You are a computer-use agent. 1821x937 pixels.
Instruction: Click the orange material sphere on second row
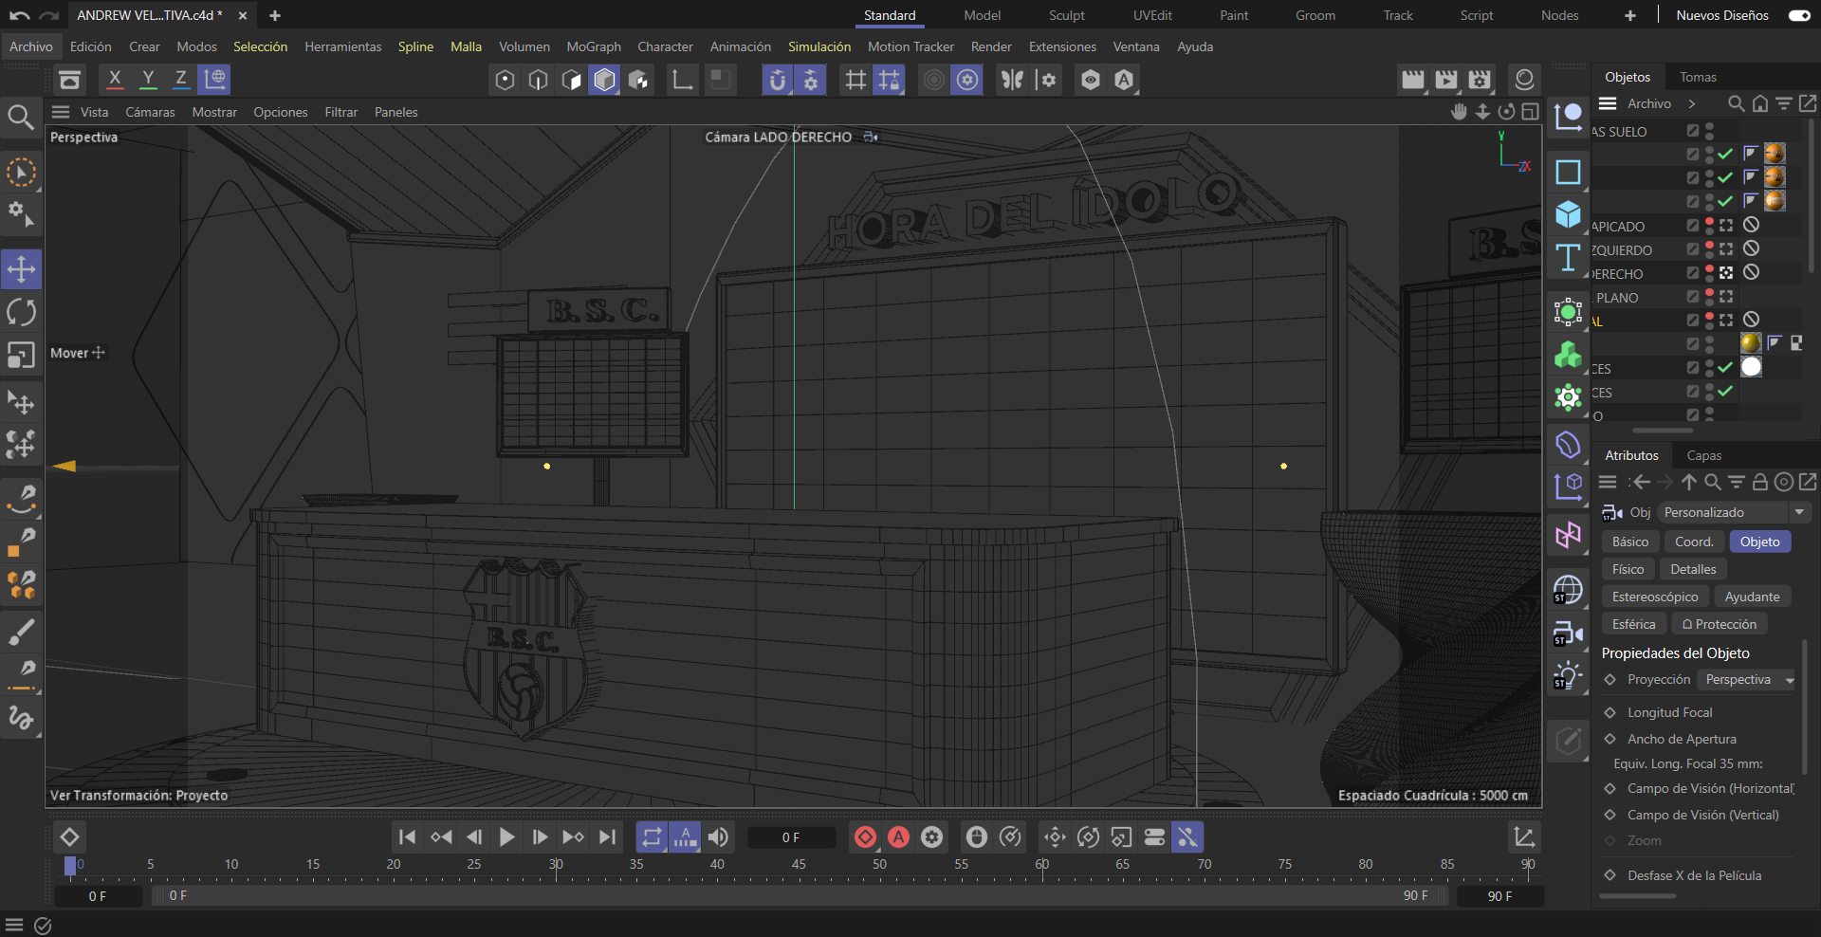[x=1775, y=176]
